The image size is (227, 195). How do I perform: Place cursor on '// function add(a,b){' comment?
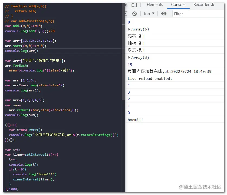pos(26,6)
